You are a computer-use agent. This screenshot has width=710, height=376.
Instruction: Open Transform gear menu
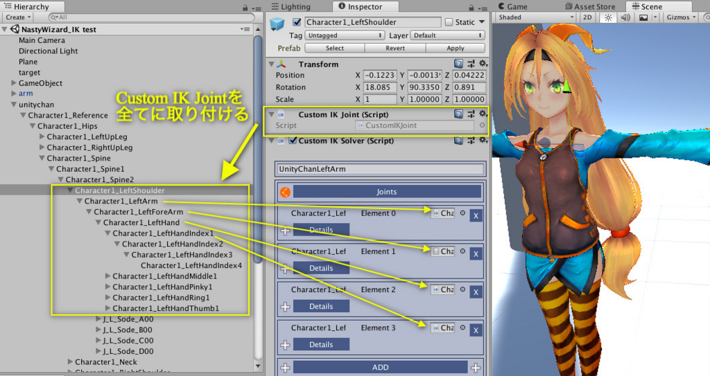click(x=483, y=64)
